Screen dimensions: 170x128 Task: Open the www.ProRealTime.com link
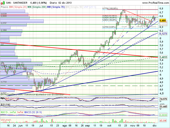[x=156, y=3]
